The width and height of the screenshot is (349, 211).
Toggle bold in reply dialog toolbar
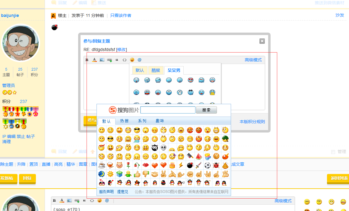tap(87, 60)
